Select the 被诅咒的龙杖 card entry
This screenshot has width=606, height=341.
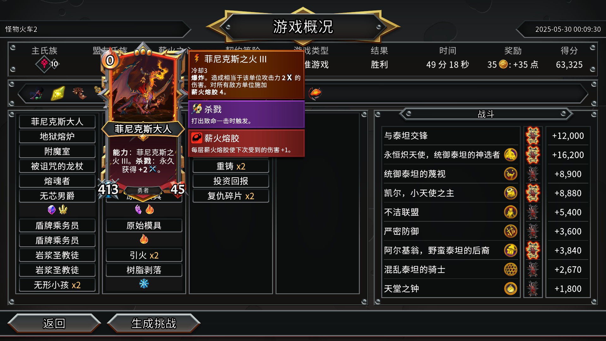click(57, 166)
